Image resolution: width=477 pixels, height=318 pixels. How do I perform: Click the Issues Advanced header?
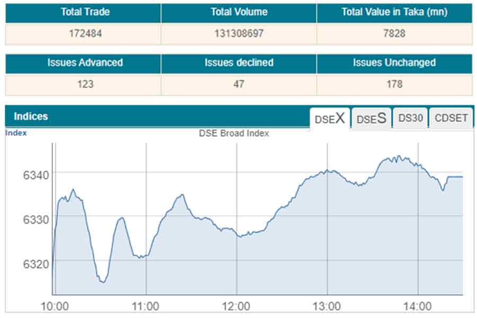pyautogui.click(x=83, y=63)
